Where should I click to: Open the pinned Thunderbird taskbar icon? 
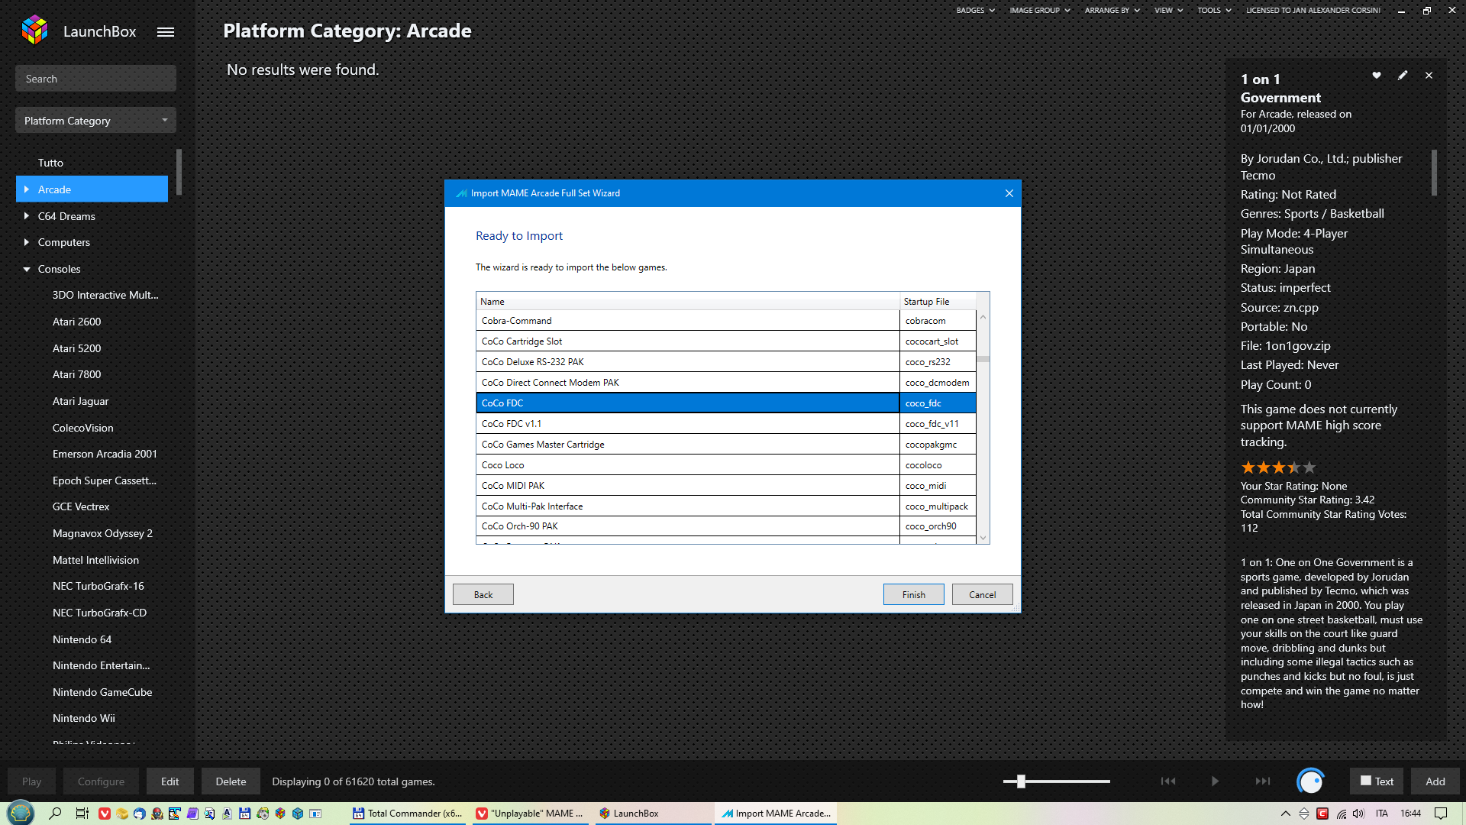click(139, 814)
